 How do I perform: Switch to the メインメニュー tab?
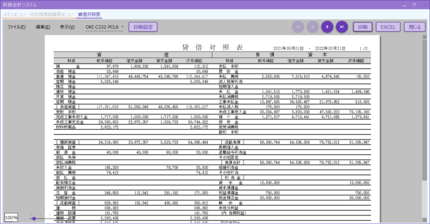pos(15,15)
